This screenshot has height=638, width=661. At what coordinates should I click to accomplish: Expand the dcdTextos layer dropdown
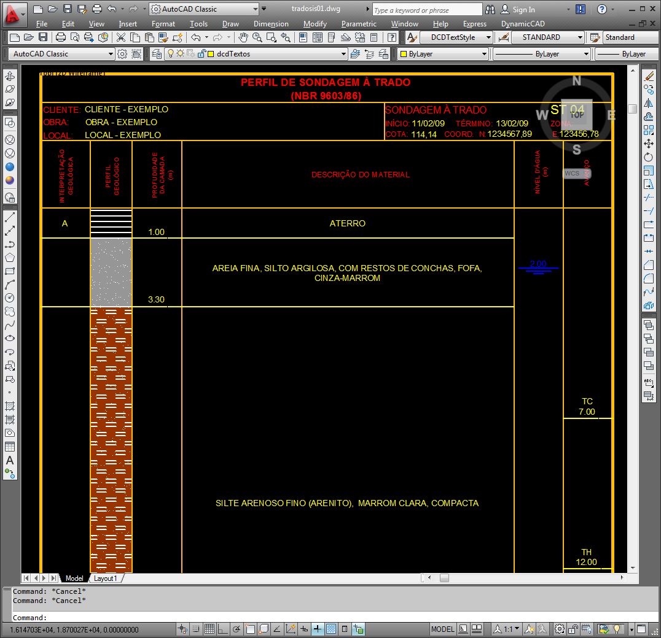click(x=343, y=54)
